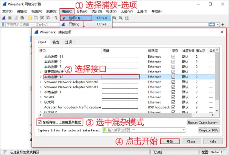Click the find packet magnifier toolbar icon
This screenshot has height=155, width=229.
point(56,18)
